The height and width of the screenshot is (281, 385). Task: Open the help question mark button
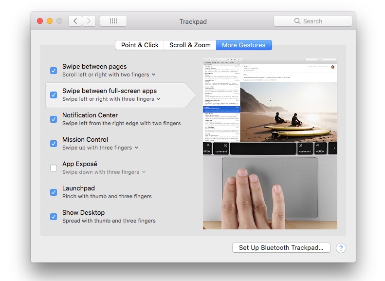[341, 248]
